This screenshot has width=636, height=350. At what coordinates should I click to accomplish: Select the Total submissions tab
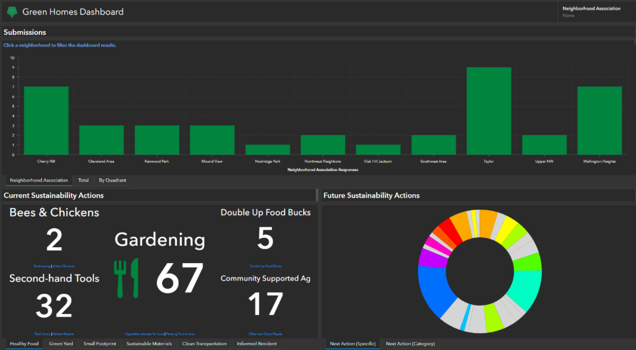pyautogui.click(x=83, y=181)
